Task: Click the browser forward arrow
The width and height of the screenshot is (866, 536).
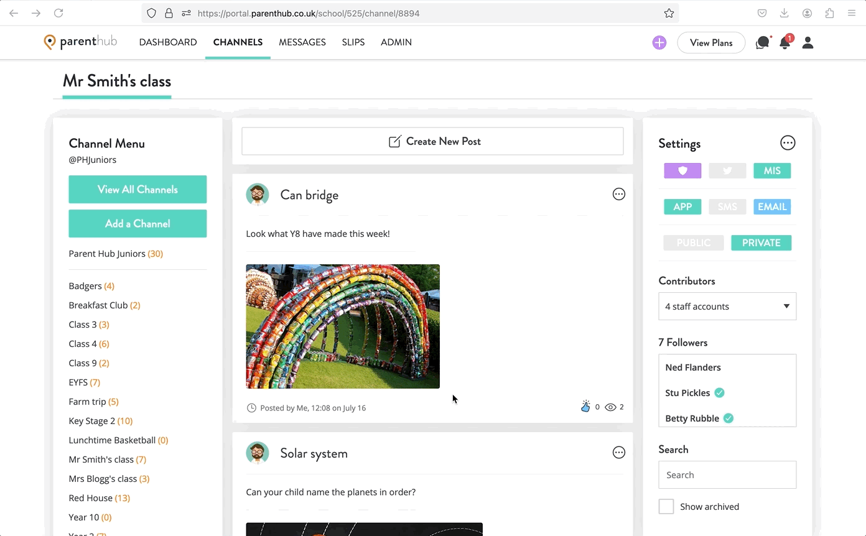Action: click(x=36, y=13)
